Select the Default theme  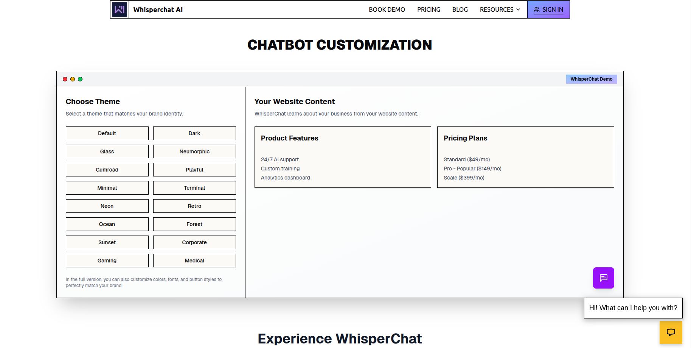[x=107, y=133]
